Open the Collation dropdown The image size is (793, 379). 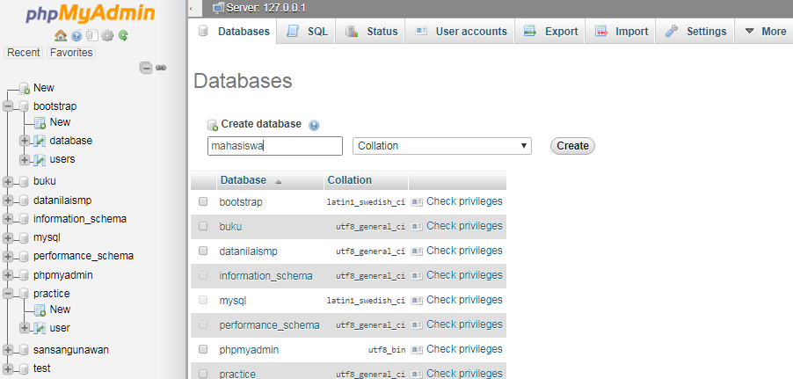click(442, 146)
